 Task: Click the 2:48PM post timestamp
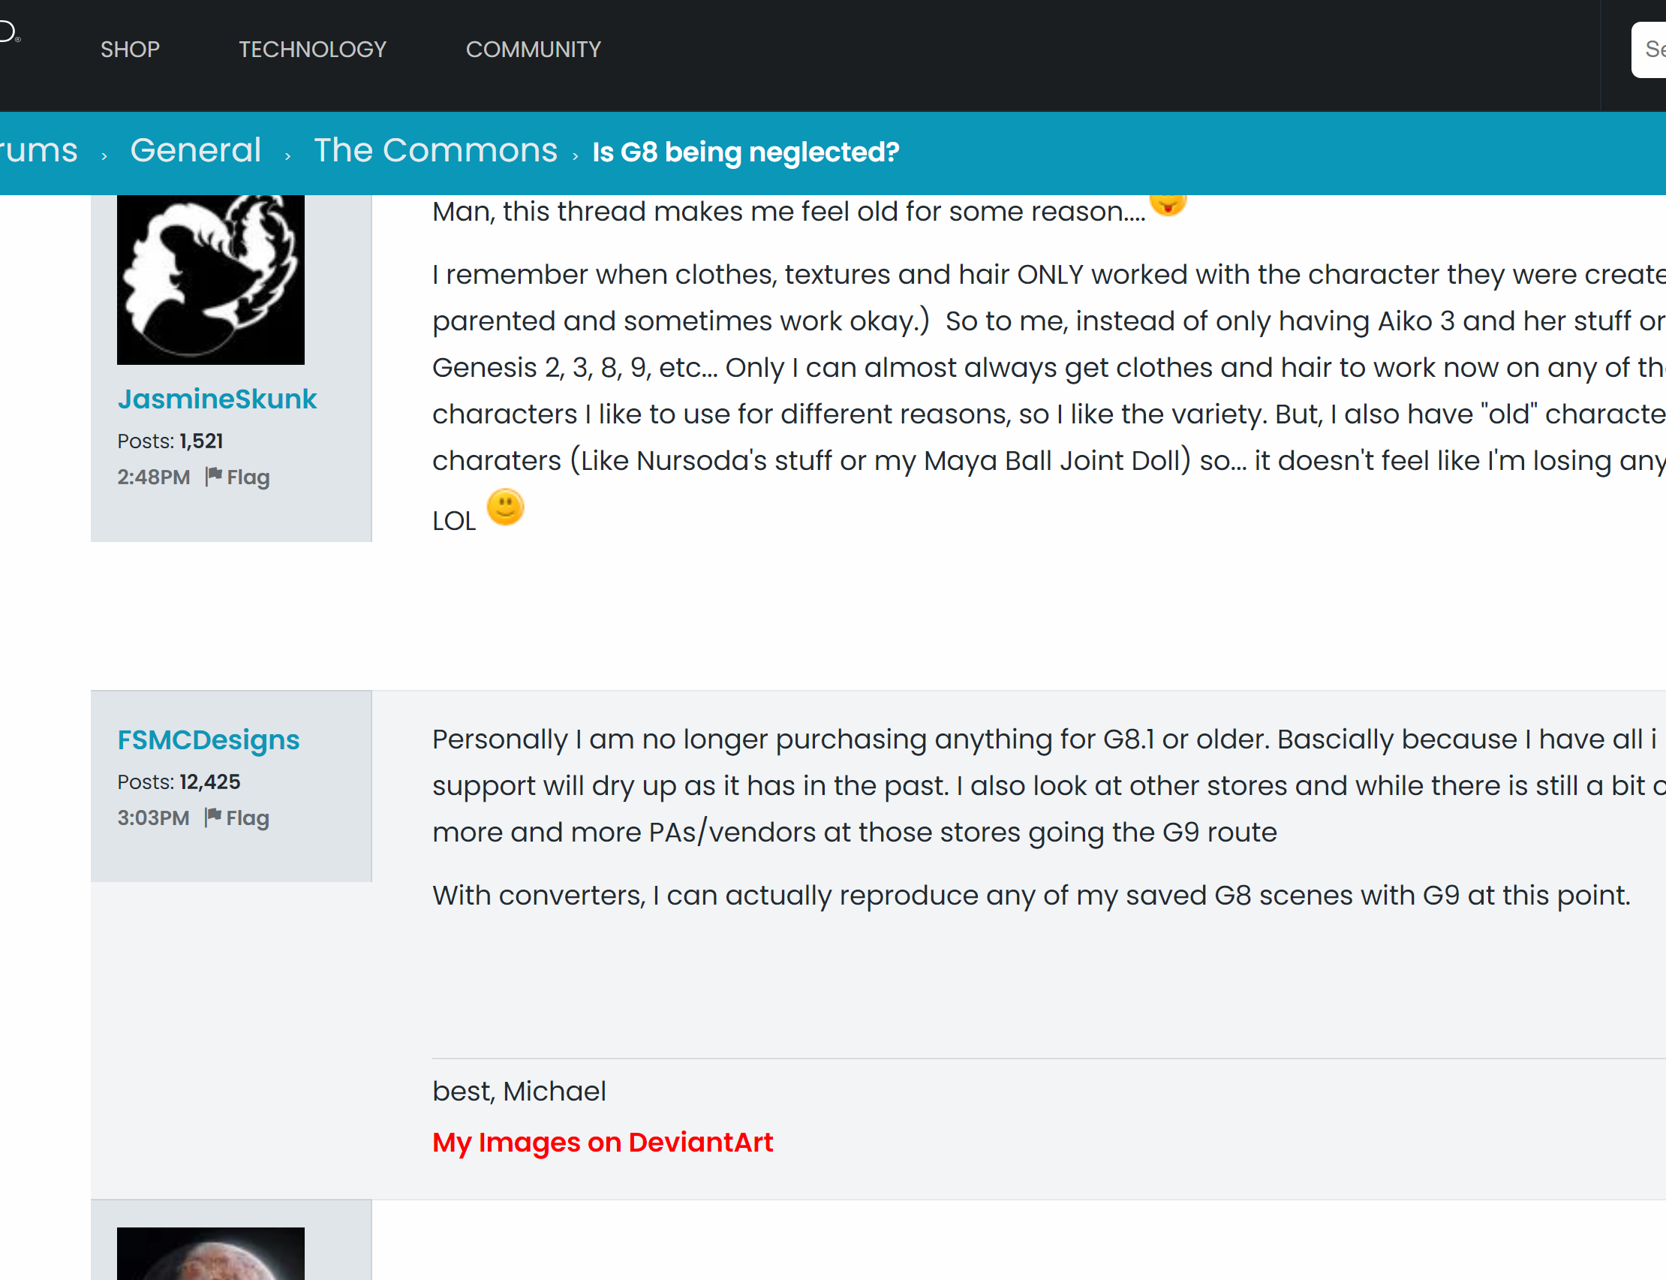pyautogui.click(x=153, y=477)
